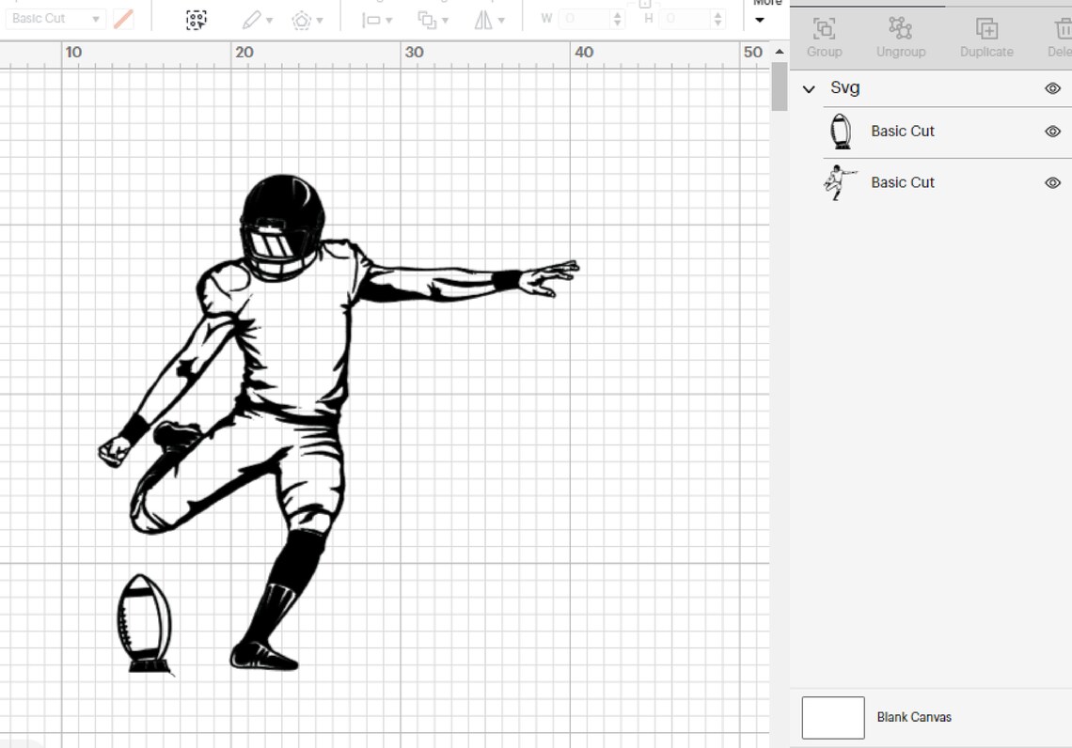Viewport: 1072px width, 748px height.
Task: Open the Basic Cut operation dropdown
Action: click(56, 18)
